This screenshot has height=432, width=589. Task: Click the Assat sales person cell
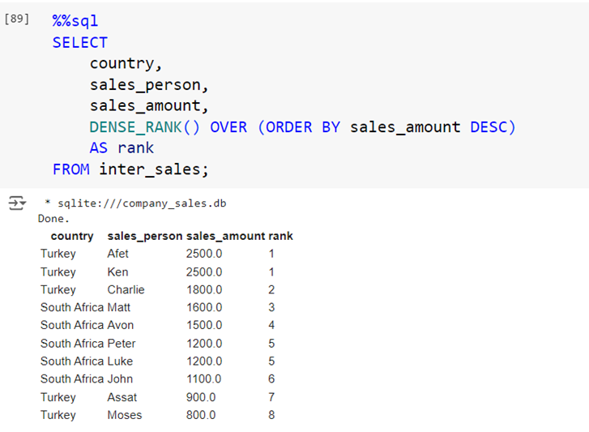(122, 397)
